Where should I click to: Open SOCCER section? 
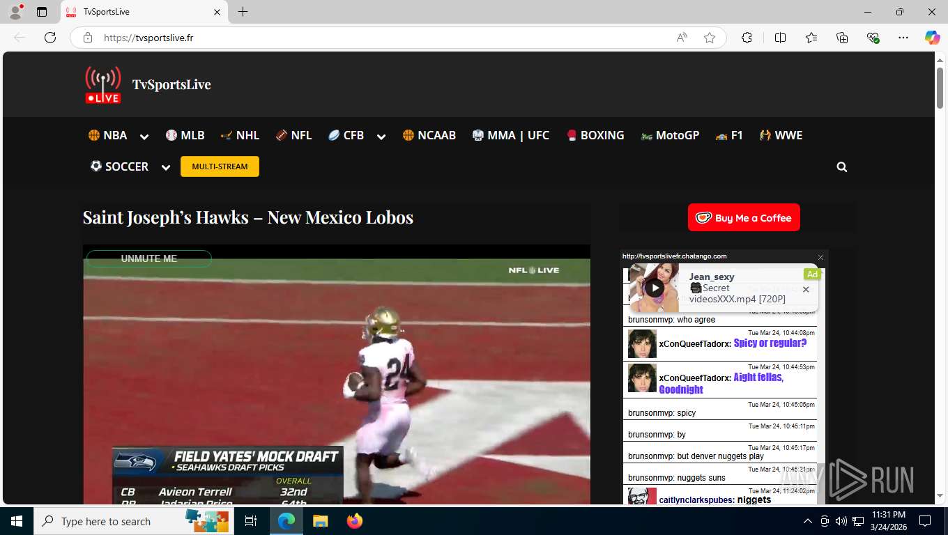(x=118, y=166)
